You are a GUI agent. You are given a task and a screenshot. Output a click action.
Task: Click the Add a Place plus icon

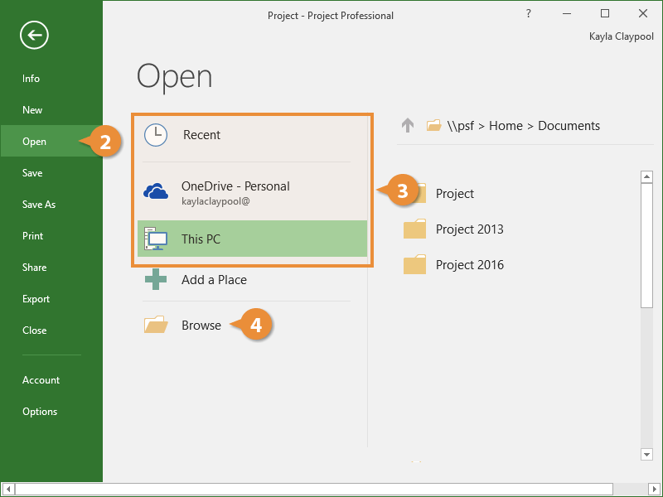pos(156,280)
